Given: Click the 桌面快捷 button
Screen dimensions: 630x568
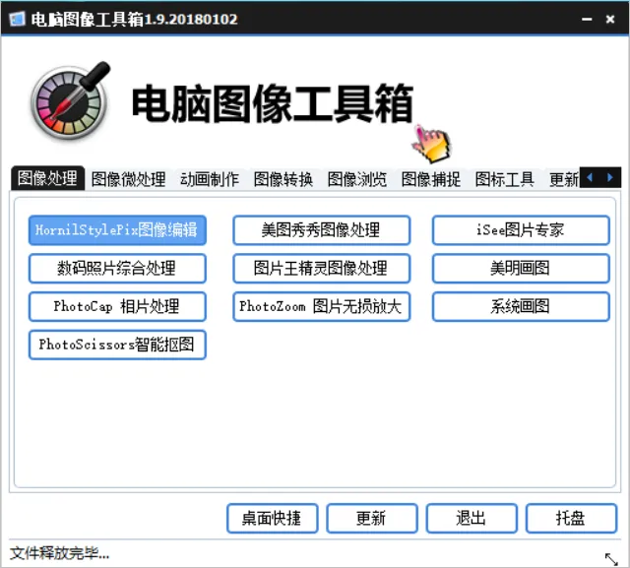Looking at the screenshot, I should tap(273, 518).
